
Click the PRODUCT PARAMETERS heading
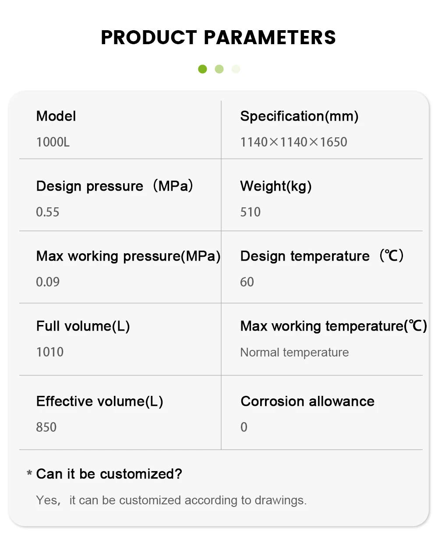pos(219,38)
